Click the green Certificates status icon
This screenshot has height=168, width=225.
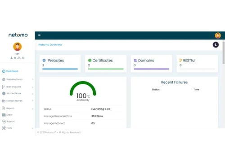[x=90, y=60]
